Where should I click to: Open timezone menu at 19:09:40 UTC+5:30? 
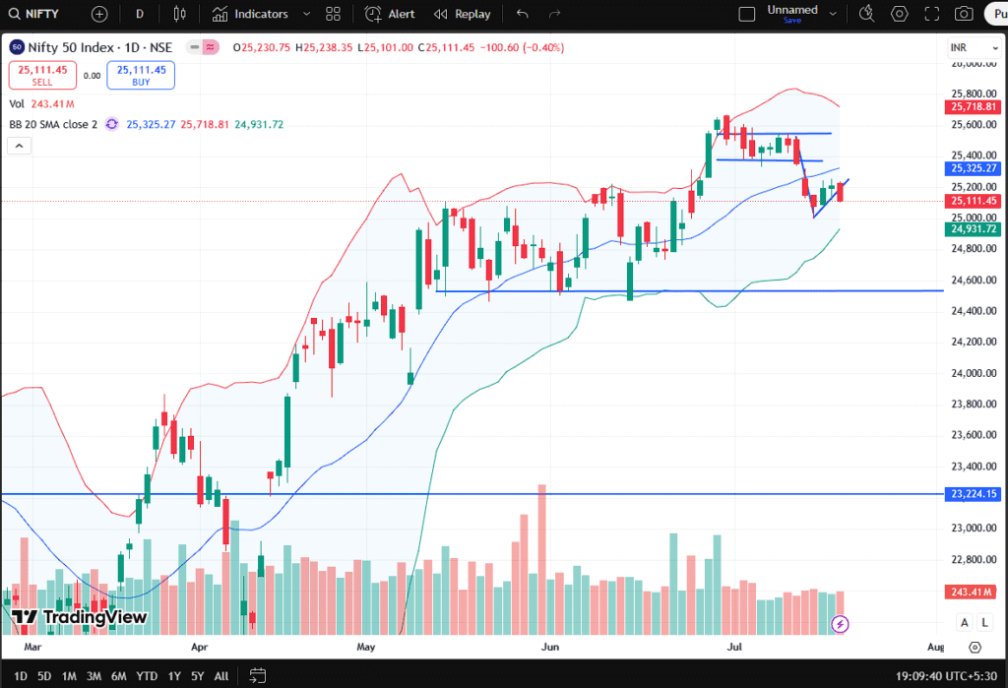(x=946, y=676)
